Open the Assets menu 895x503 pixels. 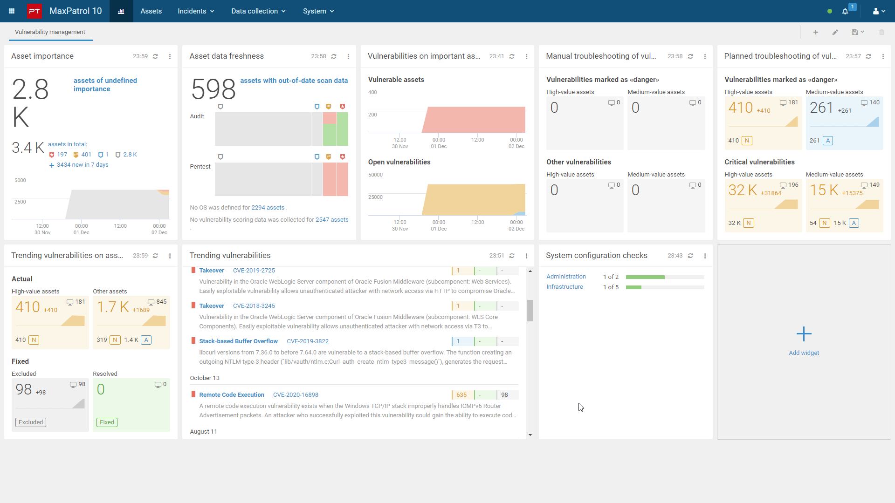pyautogui.click(x=151, y=11)
